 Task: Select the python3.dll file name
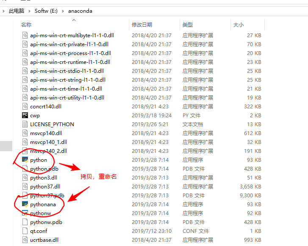[44, 178]
